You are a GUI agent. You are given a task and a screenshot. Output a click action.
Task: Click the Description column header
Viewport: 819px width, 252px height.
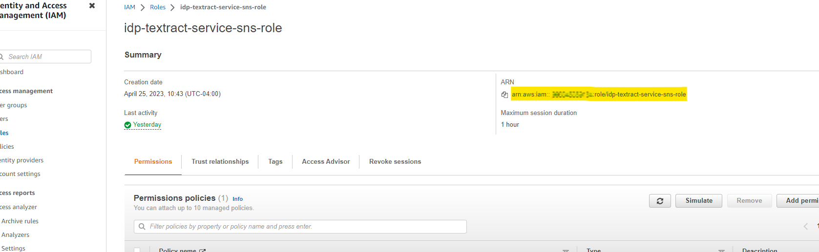(759, 250)
